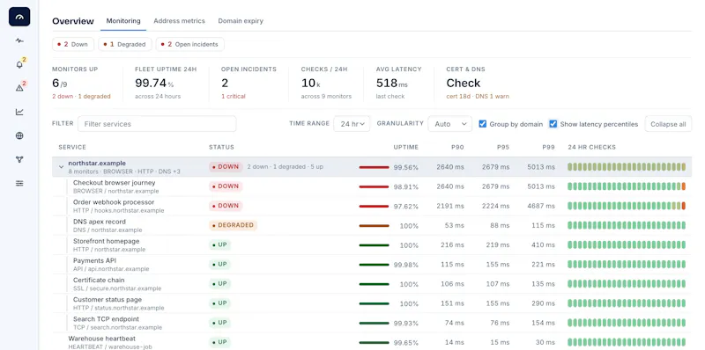
Task: Click Warehouse heartbeat 99.65% uptime value
Action: pos(406,343)
